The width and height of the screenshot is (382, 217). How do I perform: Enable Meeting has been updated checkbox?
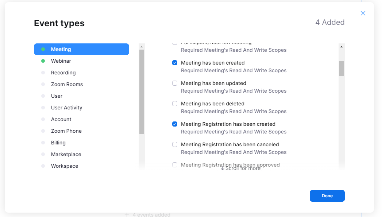(175, 83)
